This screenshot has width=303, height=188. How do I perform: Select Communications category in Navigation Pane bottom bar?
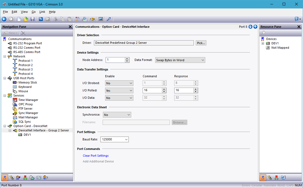(x=5, y=177)
